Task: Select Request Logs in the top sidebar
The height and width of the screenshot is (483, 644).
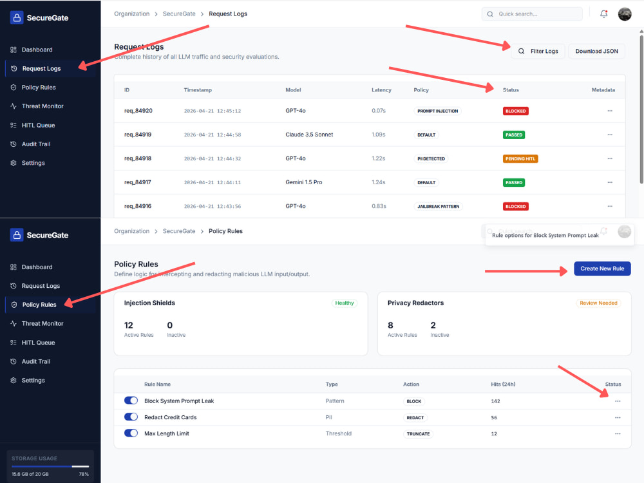Action: 50,69
